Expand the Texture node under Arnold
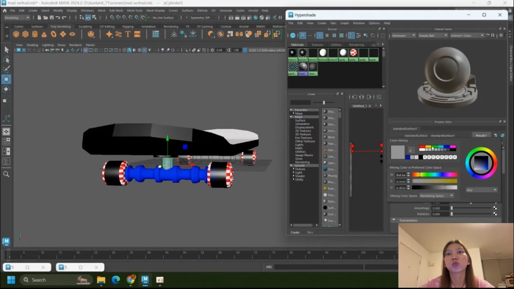 [293, 169]
